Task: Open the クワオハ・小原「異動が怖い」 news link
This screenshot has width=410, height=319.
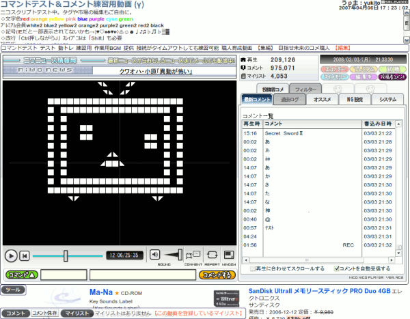Action: pyautogui.click(x=156, y=72)
